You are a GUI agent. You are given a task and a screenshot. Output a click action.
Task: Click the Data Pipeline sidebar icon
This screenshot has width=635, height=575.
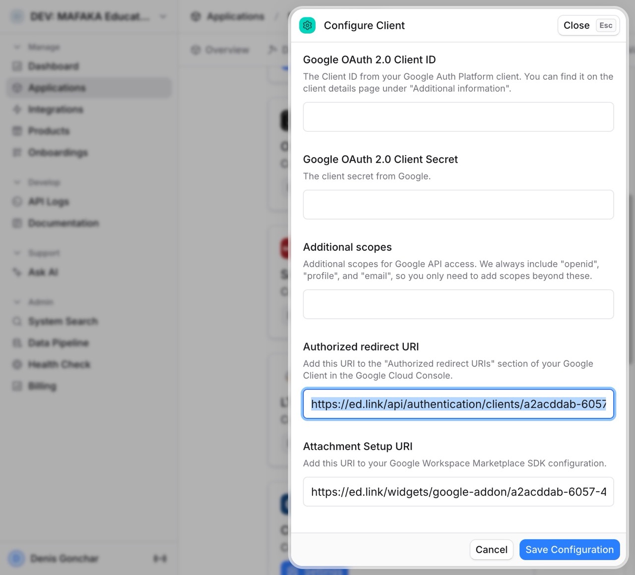(17, 343)
